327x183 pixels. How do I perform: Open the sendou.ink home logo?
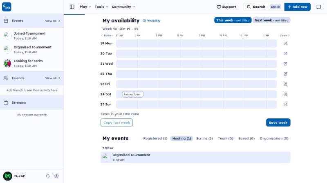coord(7,7)
